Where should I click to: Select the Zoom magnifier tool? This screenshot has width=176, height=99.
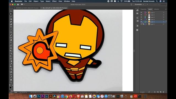tap(11, 82)
